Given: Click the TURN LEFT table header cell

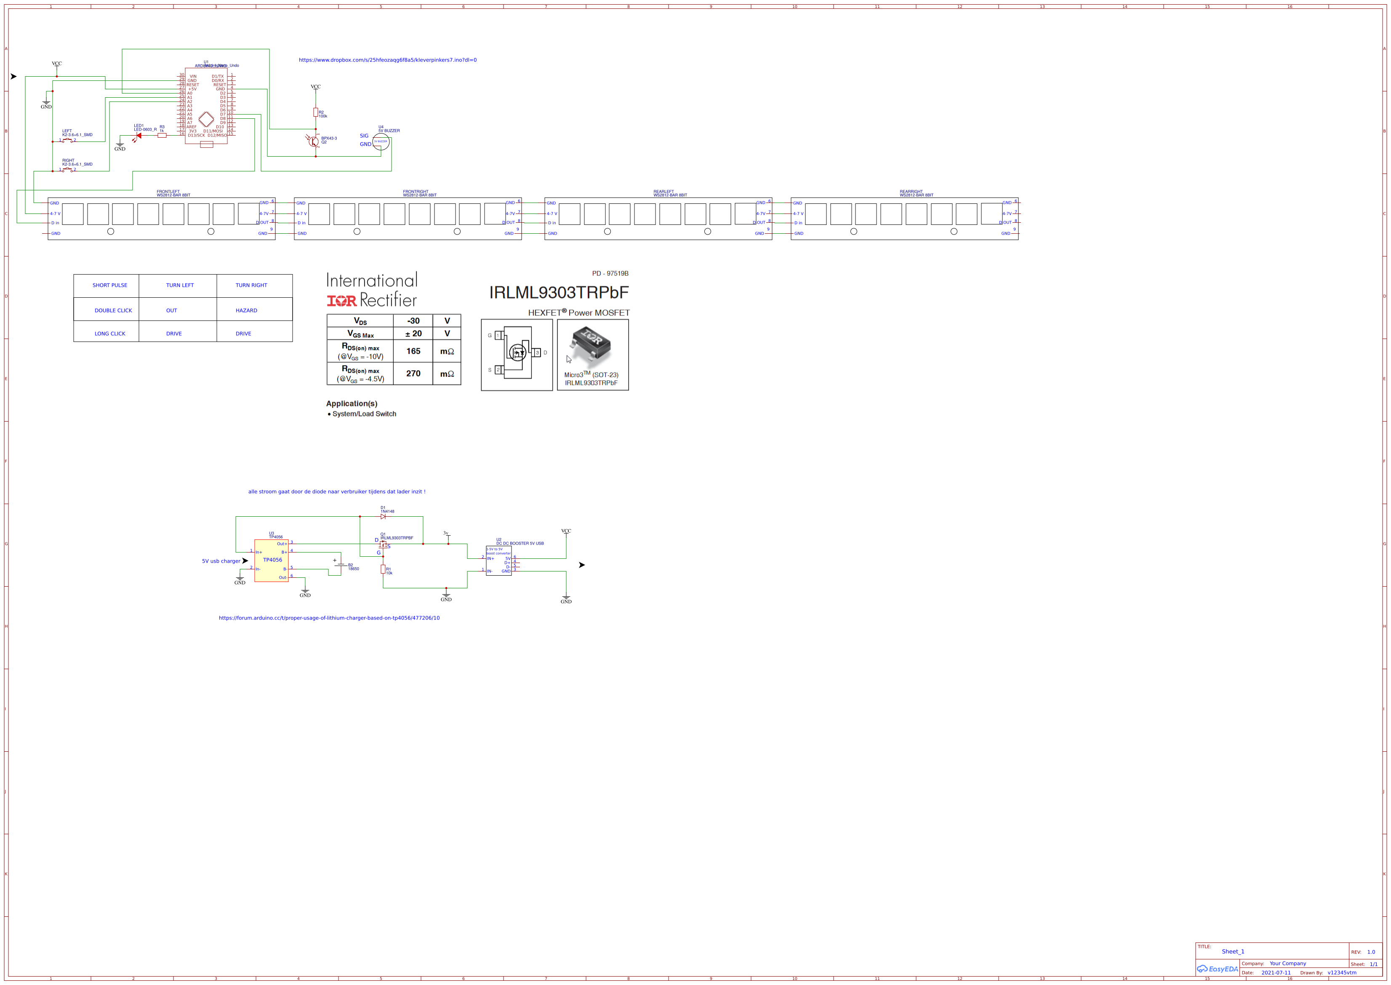Looking at the screenshot, I should 179,285.
